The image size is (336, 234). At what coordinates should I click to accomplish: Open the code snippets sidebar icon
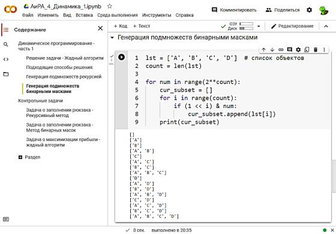[x=6, y=59]
